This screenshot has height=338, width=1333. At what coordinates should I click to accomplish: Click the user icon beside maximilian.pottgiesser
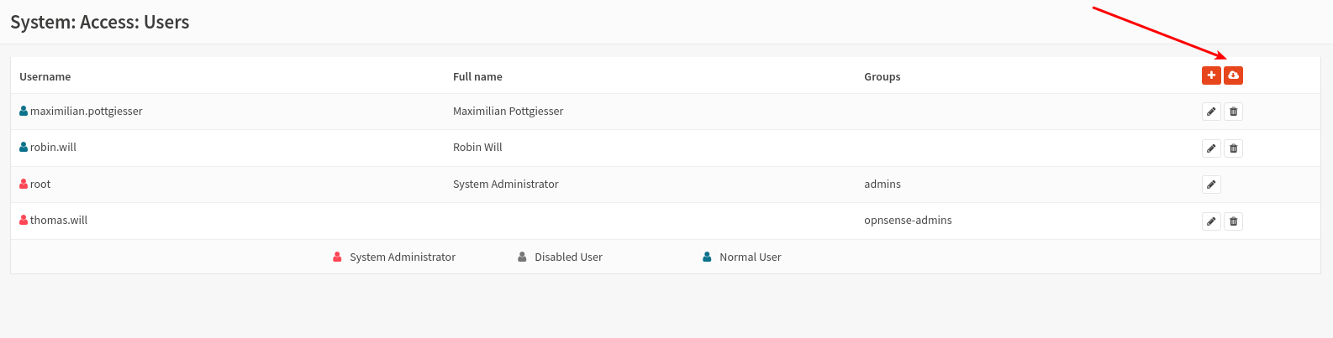pyautogui.click(x=24, y=111)
